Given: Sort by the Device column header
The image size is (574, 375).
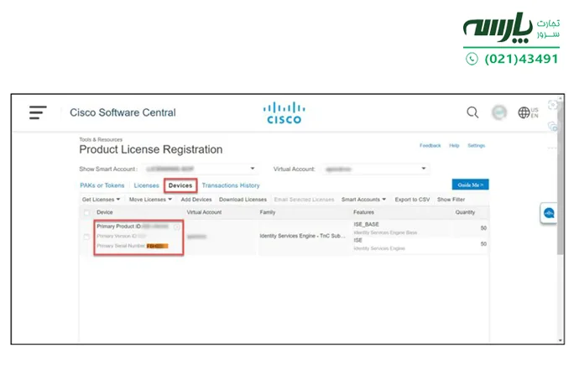Looking at the screenshot, I should (x=105, y=212).
